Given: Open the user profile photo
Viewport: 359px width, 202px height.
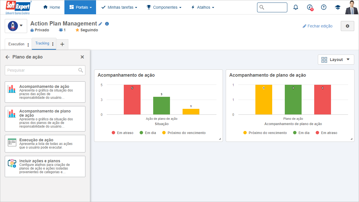Looking at the screenshot, I should [x=352, y=7].
